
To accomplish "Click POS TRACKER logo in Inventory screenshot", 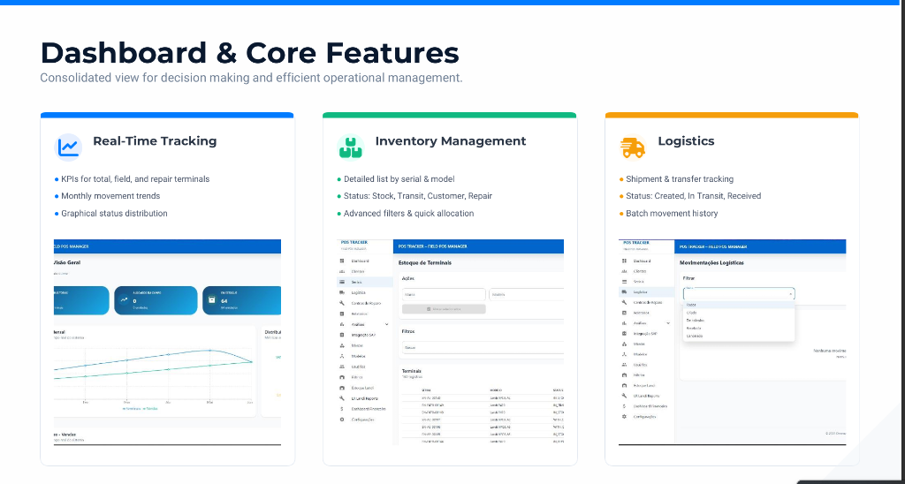I will (354, 243).
